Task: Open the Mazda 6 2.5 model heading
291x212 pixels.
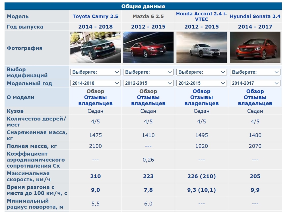Action: point(148,16)
